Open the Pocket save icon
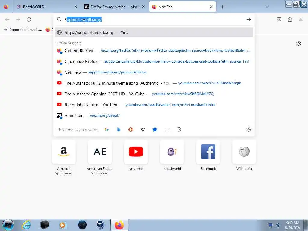Image resolution: width=308 pixels, height=231 pixels. (279, 19)
